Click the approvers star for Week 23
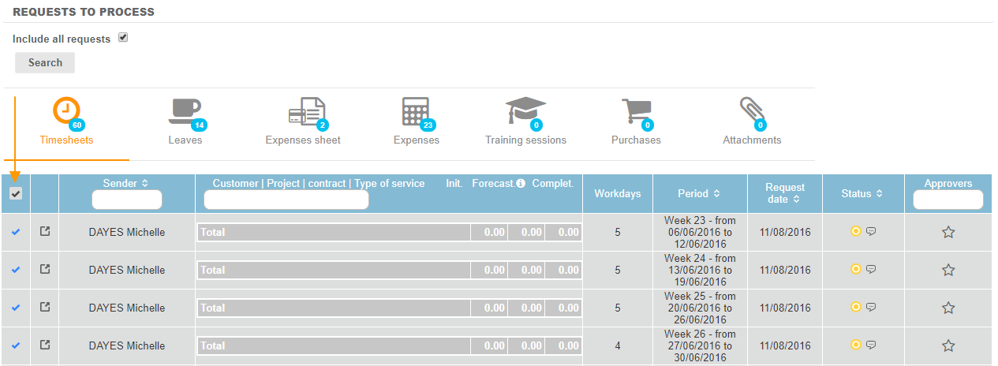Viewport: 998px width, 366px height. click(948, 232)
